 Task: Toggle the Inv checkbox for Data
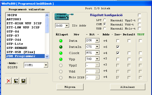(118, 41)
